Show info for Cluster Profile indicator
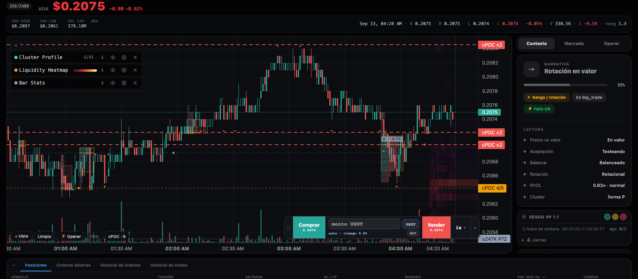The width and height of the screenshot is (638, 279). click(102, 57)
